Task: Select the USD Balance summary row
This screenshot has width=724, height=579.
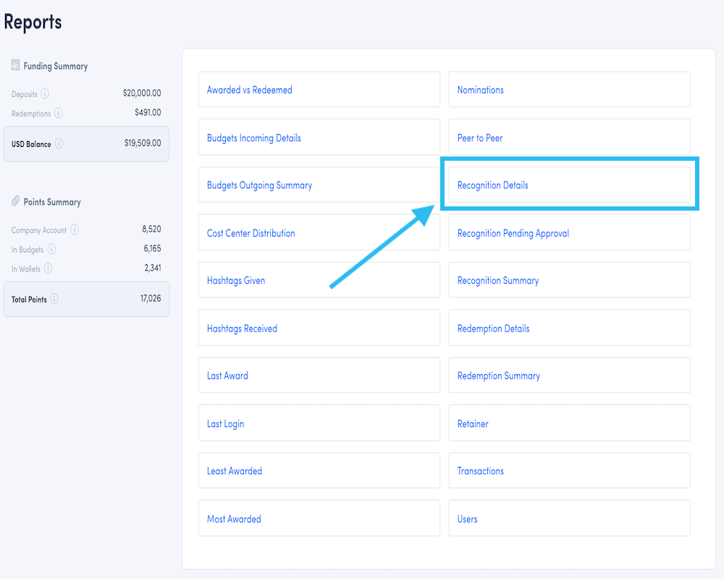Action: click(86, 143)
